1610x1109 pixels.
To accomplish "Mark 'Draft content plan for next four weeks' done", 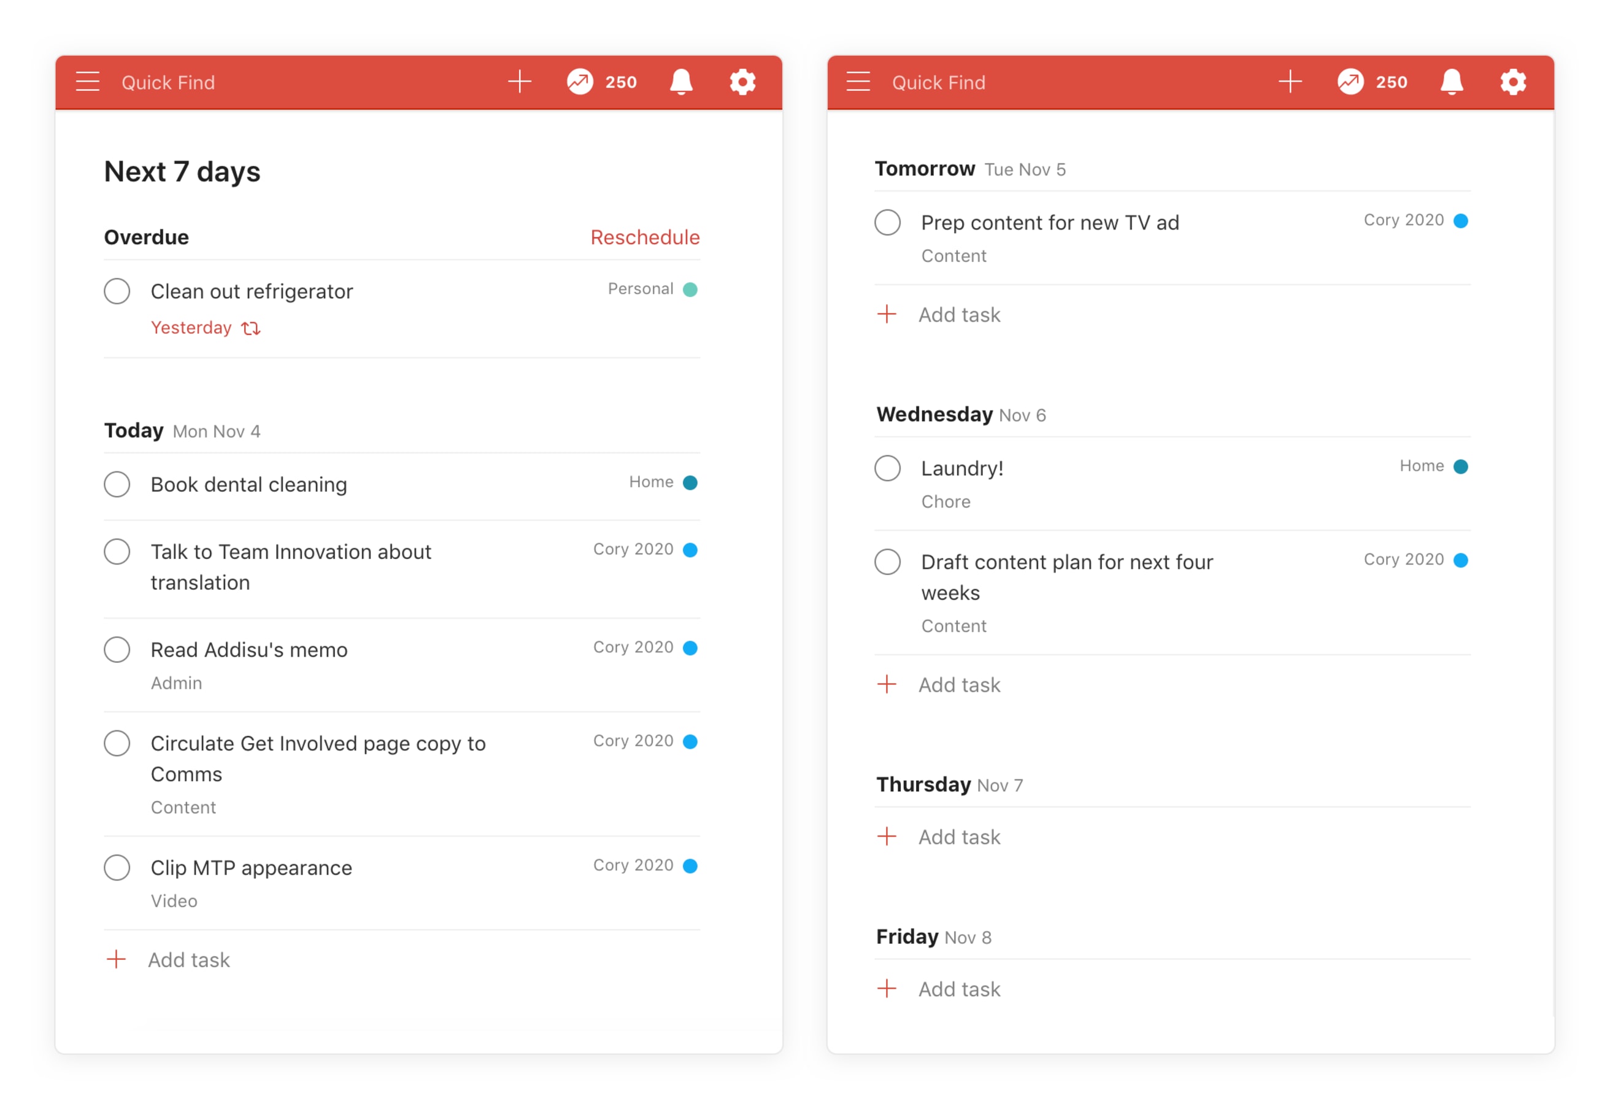I will coord(887,562).
